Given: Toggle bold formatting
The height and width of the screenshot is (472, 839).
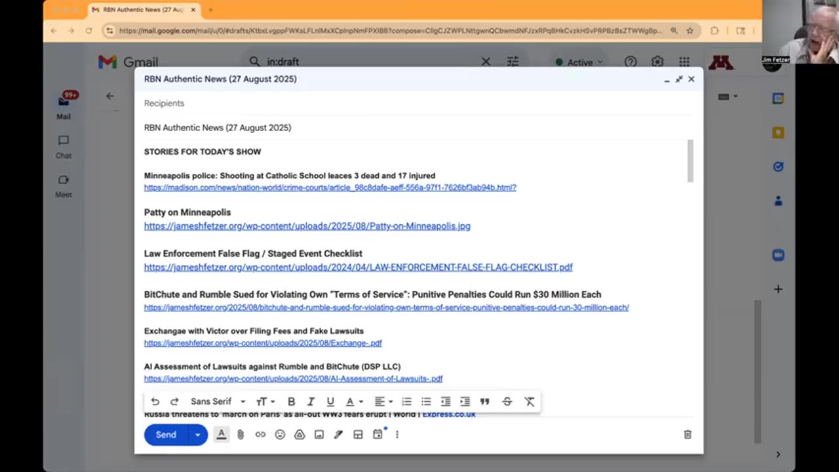Looking at the screenshot, I should 292,402.
